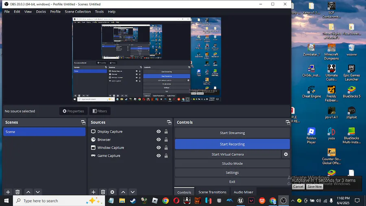
Task: Show hidden system tray icons
Action: click(293, 201)
